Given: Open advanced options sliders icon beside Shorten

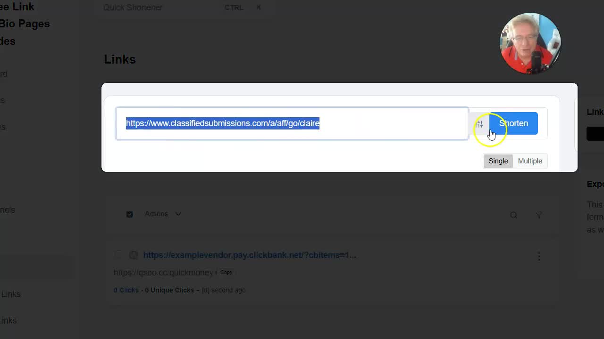Looking at the screenshot, I should 479,124.
